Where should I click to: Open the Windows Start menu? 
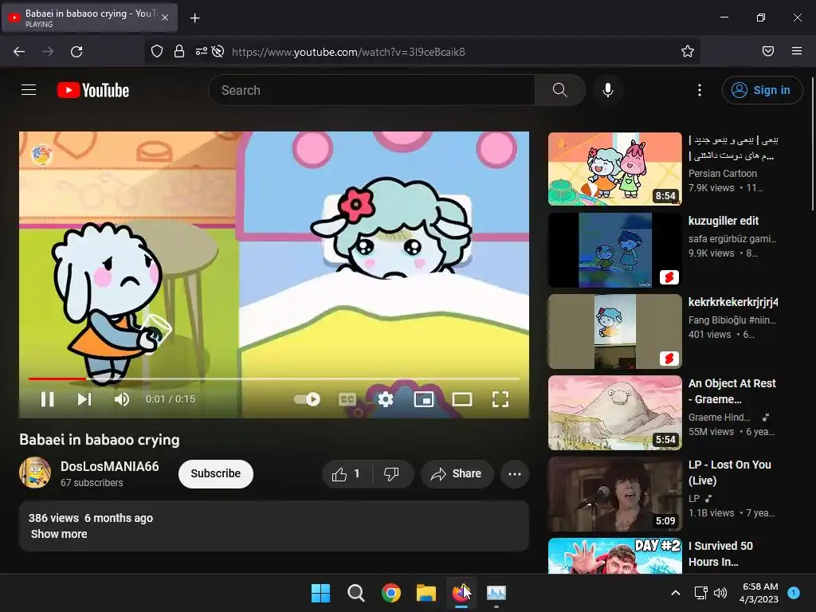click(320, 593)
